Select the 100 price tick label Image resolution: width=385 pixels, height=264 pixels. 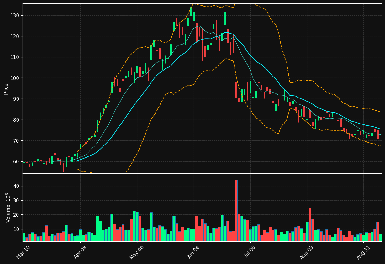point(15,78)
